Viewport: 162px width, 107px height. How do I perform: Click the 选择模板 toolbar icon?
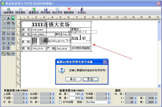(x=9, y=11)
